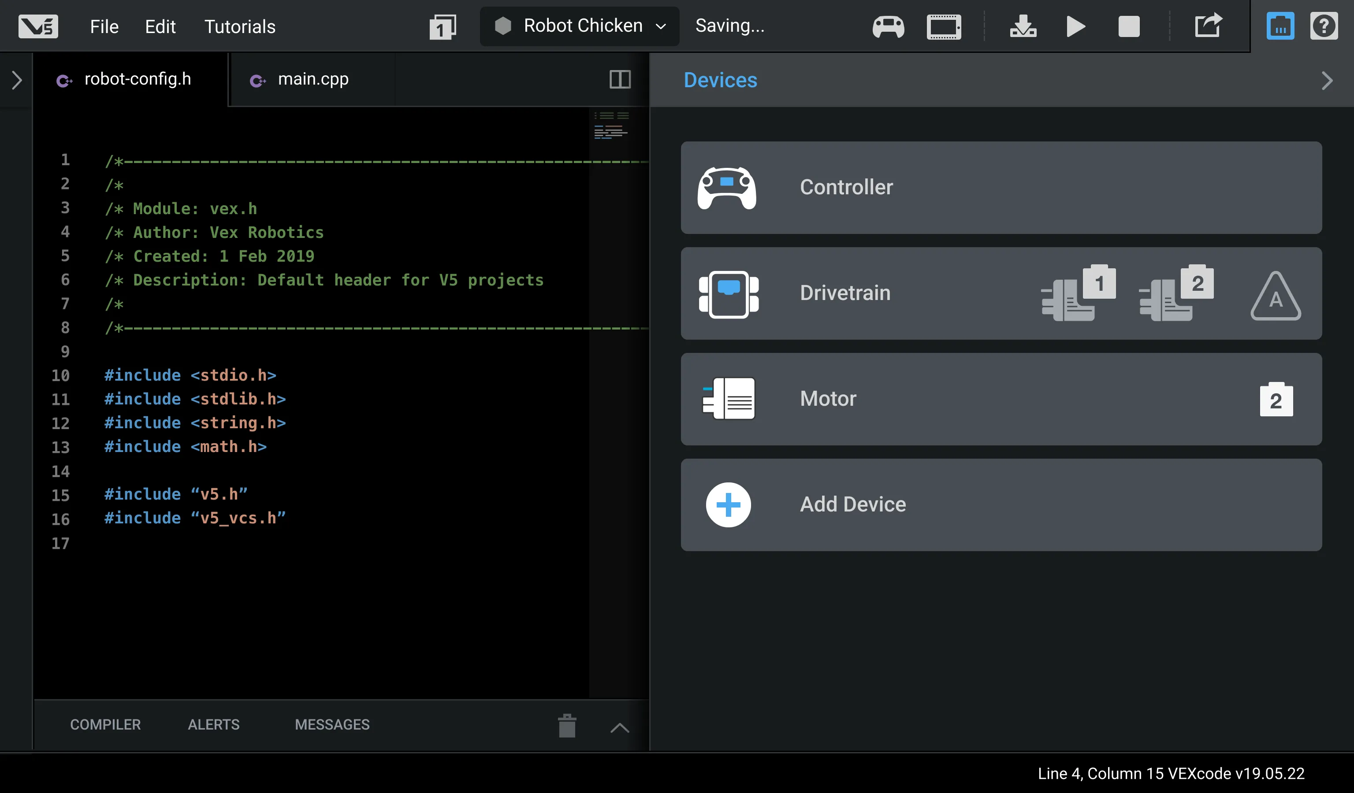
Task: Select program slot 1 icon
Action: (442, 27)
